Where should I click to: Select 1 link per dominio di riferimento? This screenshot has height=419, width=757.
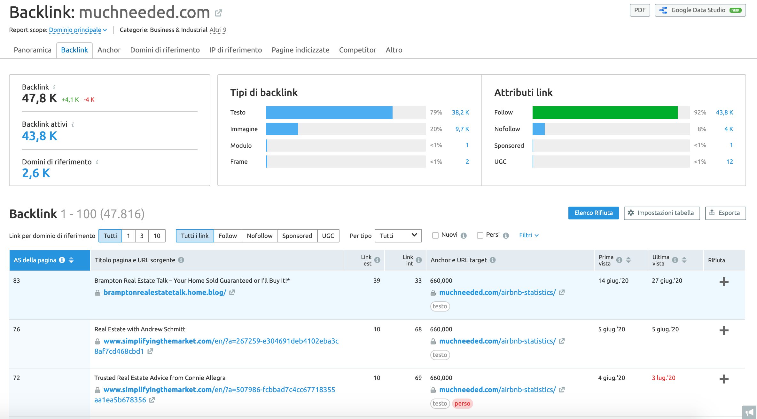(129, 236)
